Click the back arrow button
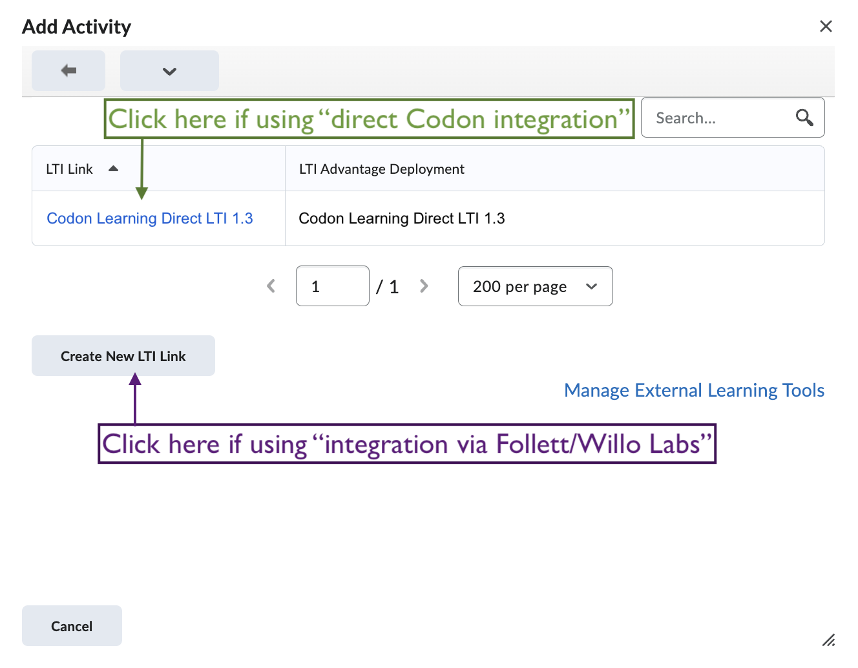Viewport: 858px width, 668px height. pos(68,70)
